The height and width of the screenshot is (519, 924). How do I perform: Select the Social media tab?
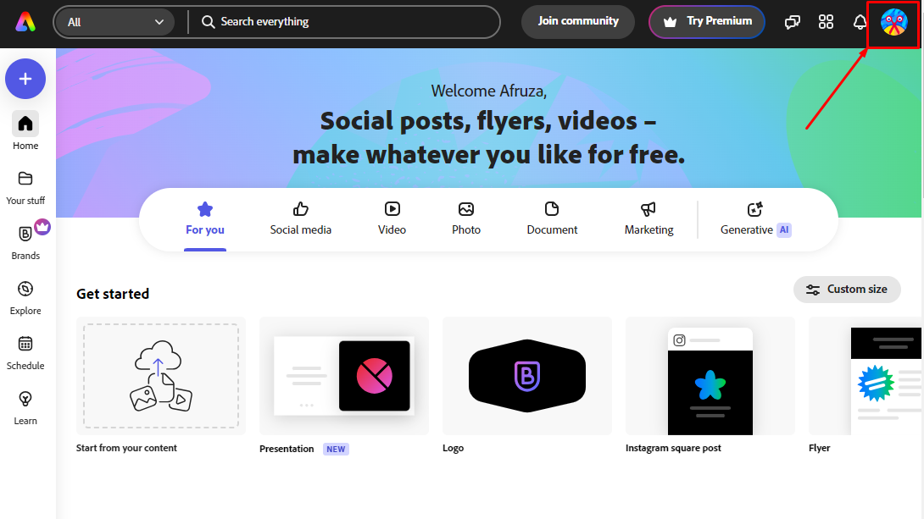pos(301,219)
